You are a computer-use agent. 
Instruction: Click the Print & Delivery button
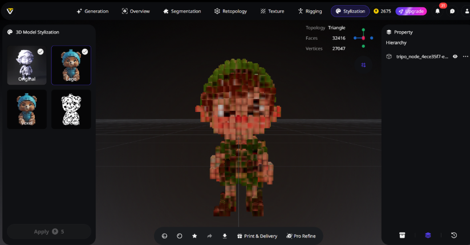point(257,236)
